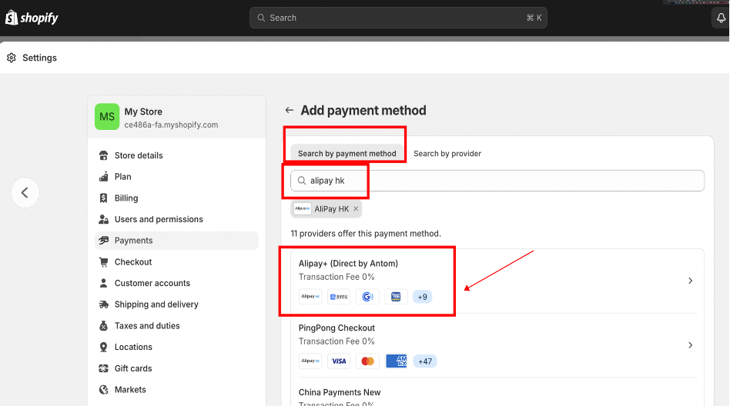
Task: Expand PingPong Checkout provider chevron
Action: [x=691, y=345]
